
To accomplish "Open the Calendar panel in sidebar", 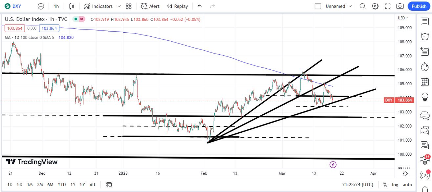I will 425,82.
